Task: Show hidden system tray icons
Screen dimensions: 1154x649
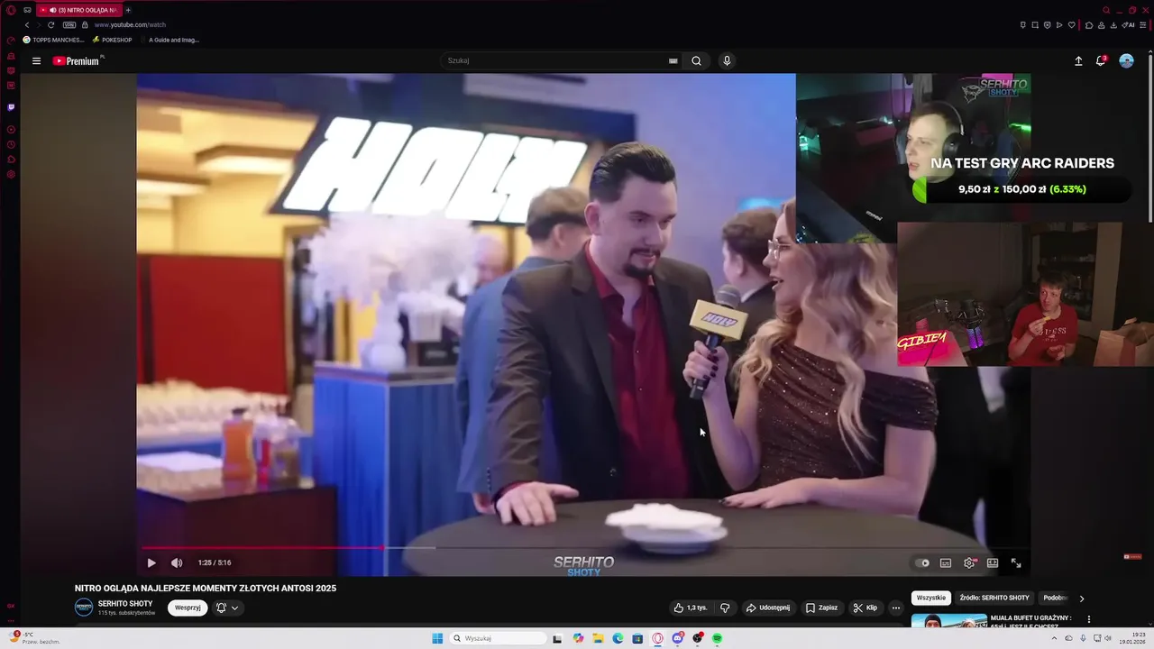Action: pyautogui.click(x=1054, y=638)
